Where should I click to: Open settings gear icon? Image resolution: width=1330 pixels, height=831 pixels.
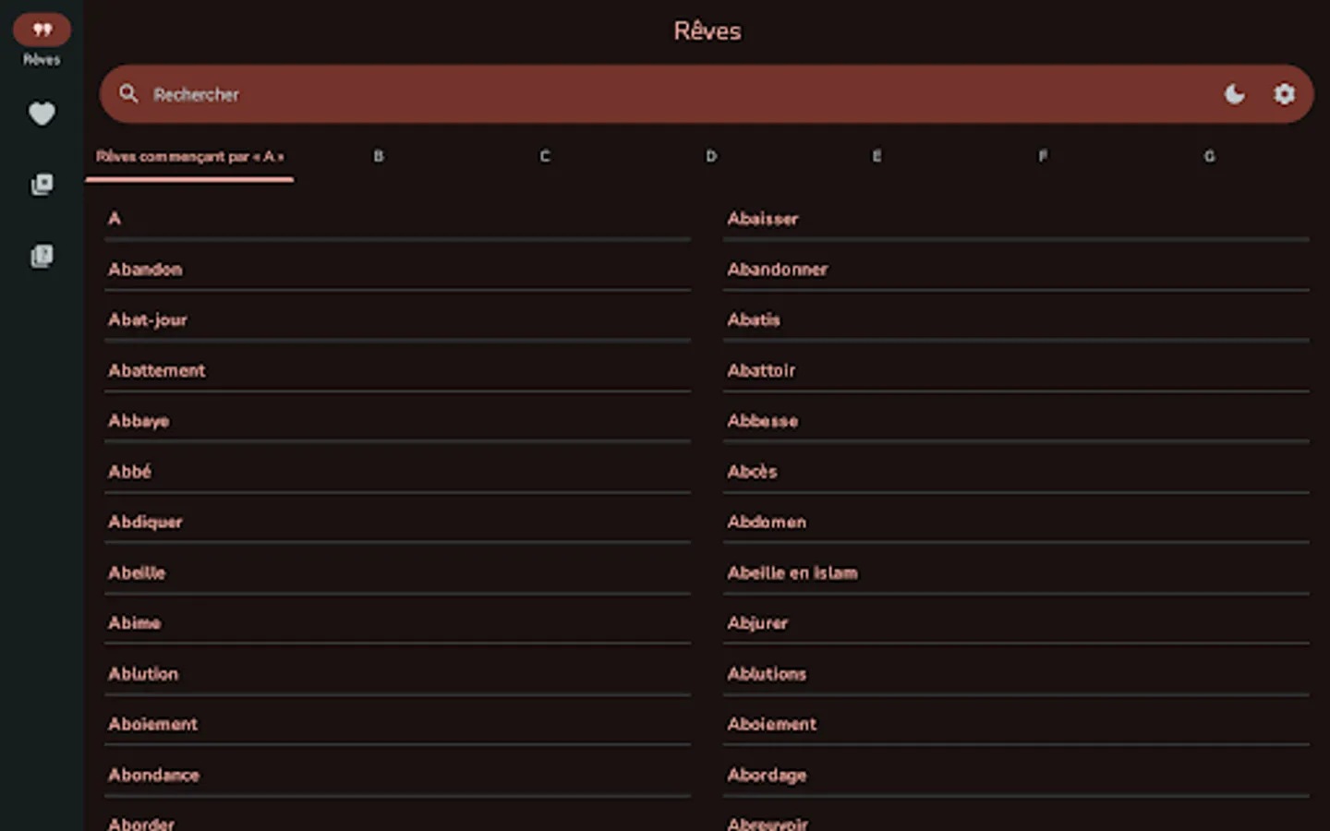click(1284, 93)
